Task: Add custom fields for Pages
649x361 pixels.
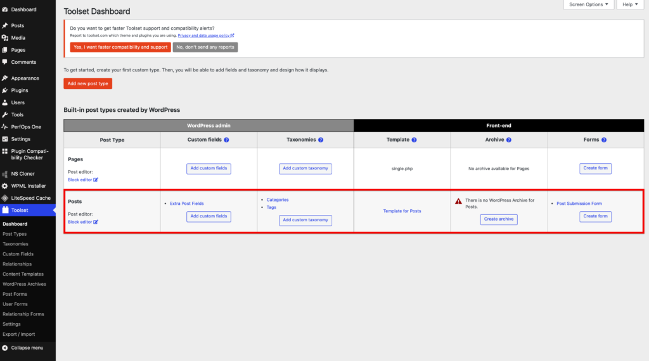Action: [209, 169]
